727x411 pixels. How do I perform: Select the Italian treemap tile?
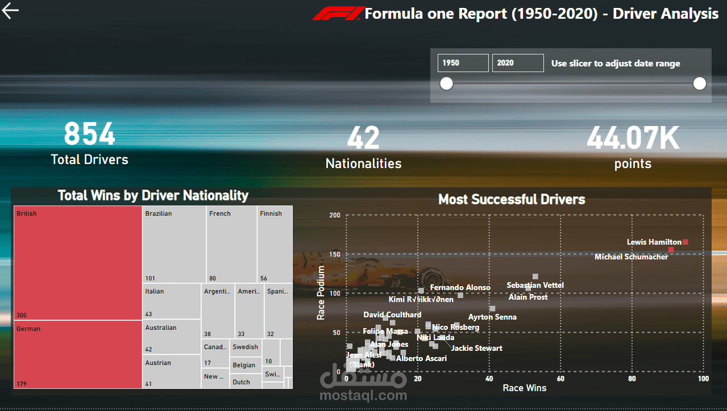click(x=172, y=301)
